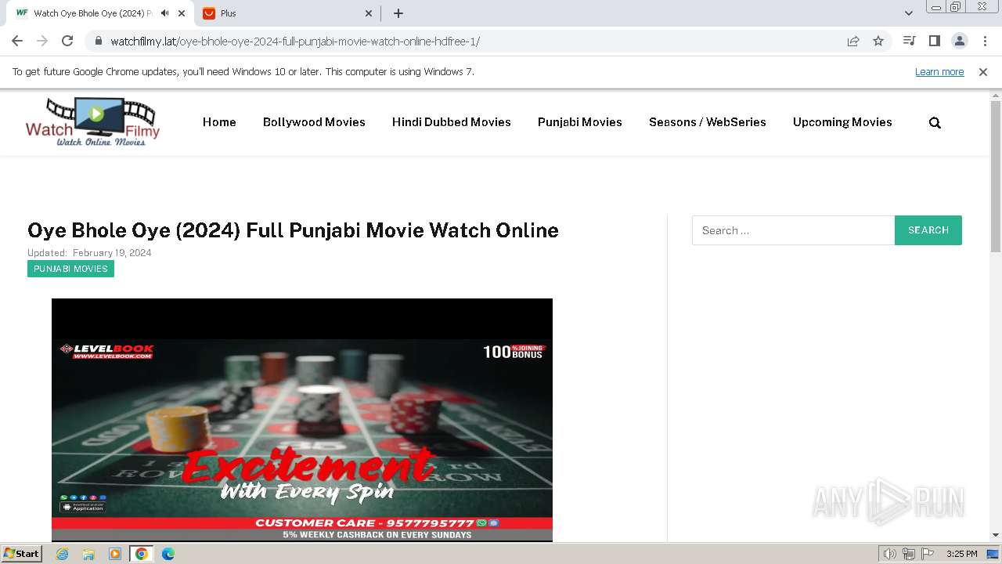The width and height of the screenshot is (1002, 564).
Task: Click the Action Center flag icon
Action: click(928, 554)
